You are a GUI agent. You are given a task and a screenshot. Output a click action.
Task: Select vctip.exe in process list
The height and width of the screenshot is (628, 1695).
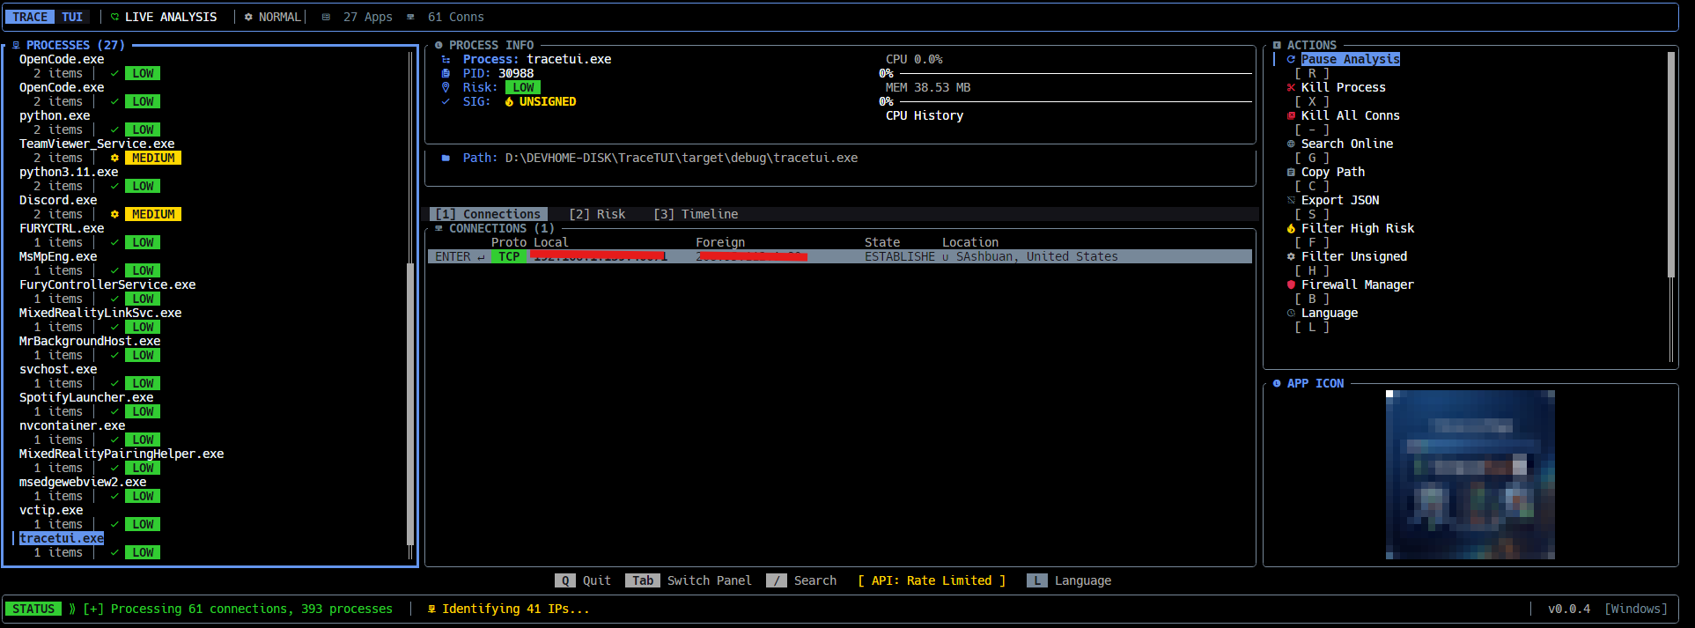(51, 510)
